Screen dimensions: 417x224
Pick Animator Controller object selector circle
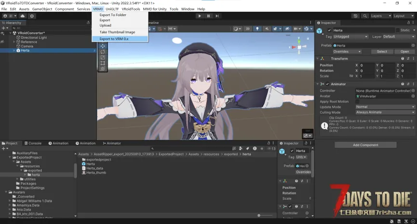point(413,91)
